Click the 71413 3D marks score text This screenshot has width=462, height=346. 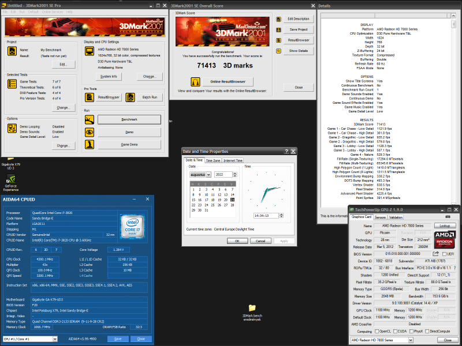pyautogui.click(x=225, y=65)
